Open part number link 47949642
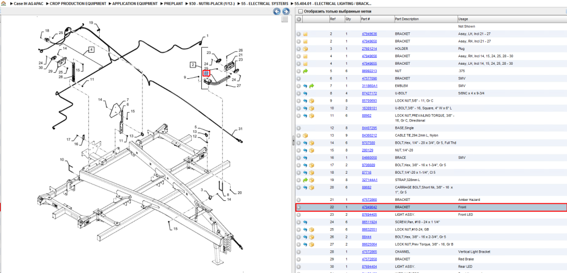Screen dimensions: 567x273 tap(369, 208)
